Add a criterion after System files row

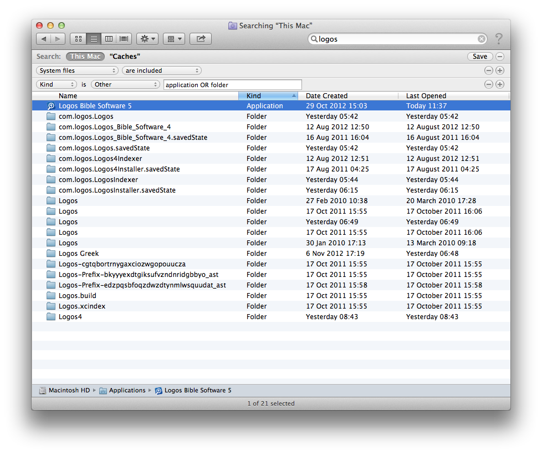pyautogui.click(x=500, y=70)
